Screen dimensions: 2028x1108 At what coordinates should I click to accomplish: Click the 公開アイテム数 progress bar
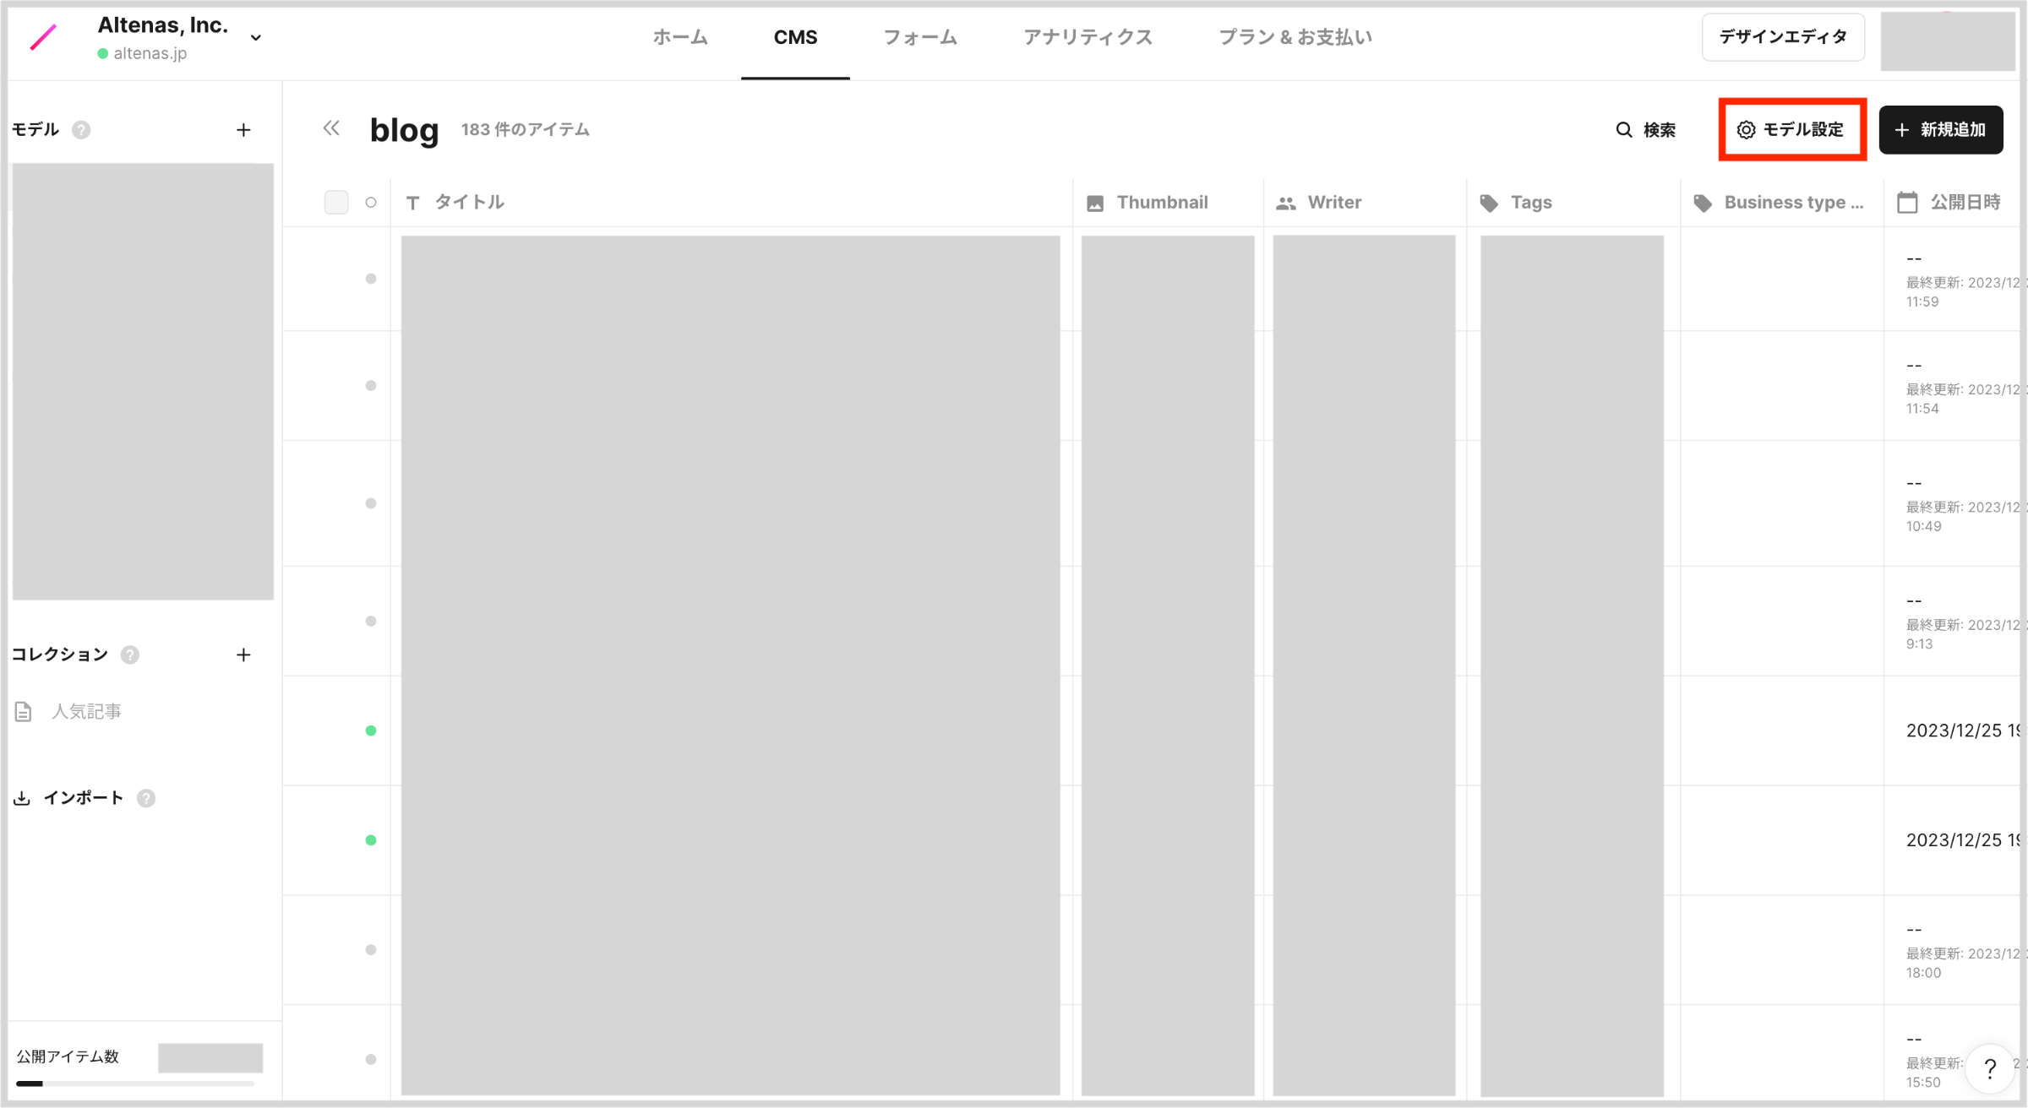click(135, 1084)
